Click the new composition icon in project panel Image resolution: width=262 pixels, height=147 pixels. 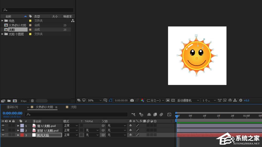tap(15, 101)
